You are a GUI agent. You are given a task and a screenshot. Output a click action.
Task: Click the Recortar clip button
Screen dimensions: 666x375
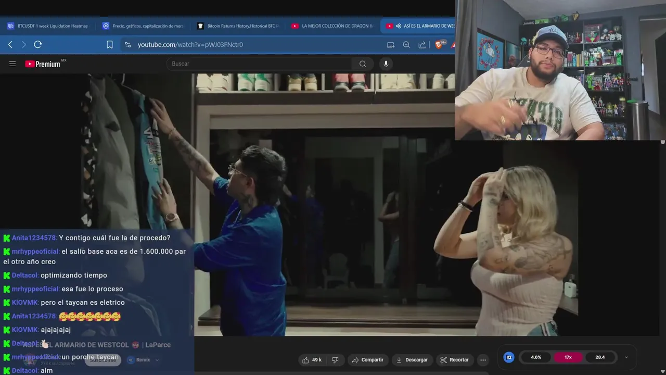[454, 360]
